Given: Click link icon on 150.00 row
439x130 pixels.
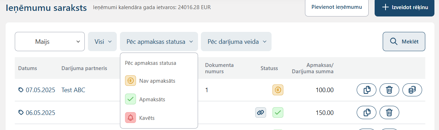Looking at the screenshot, I should click(x=261, y=112).
